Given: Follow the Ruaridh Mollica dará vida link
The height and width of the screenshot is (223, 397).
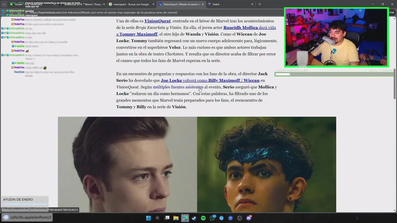Looking at the screenshot, I should [x=250, y=28].
